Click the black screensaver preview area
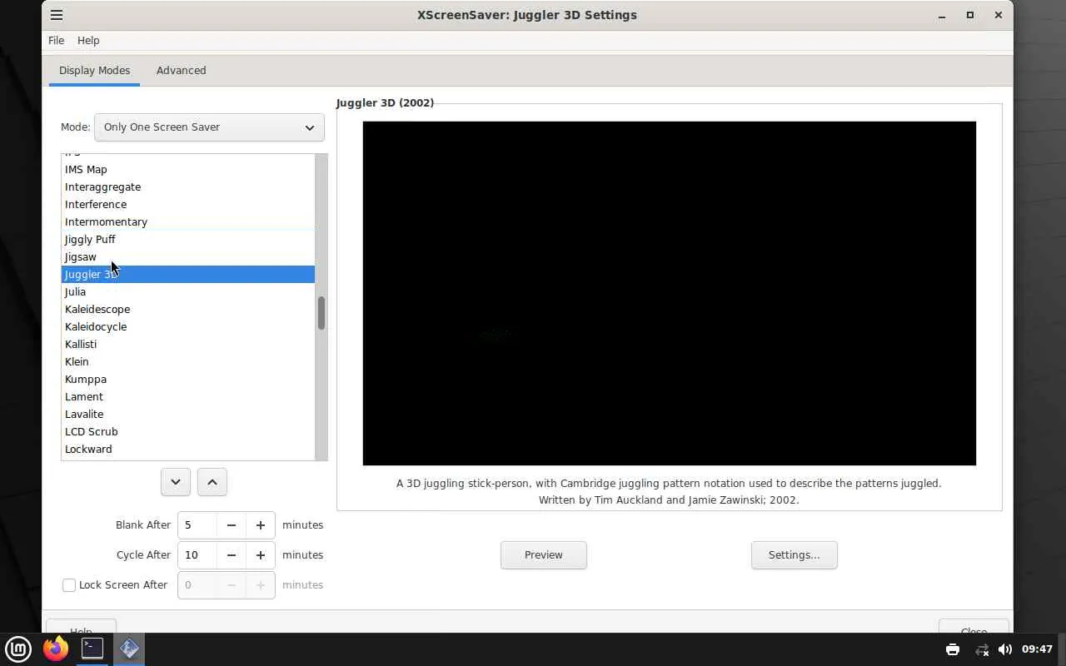 [x=670, y=293]
